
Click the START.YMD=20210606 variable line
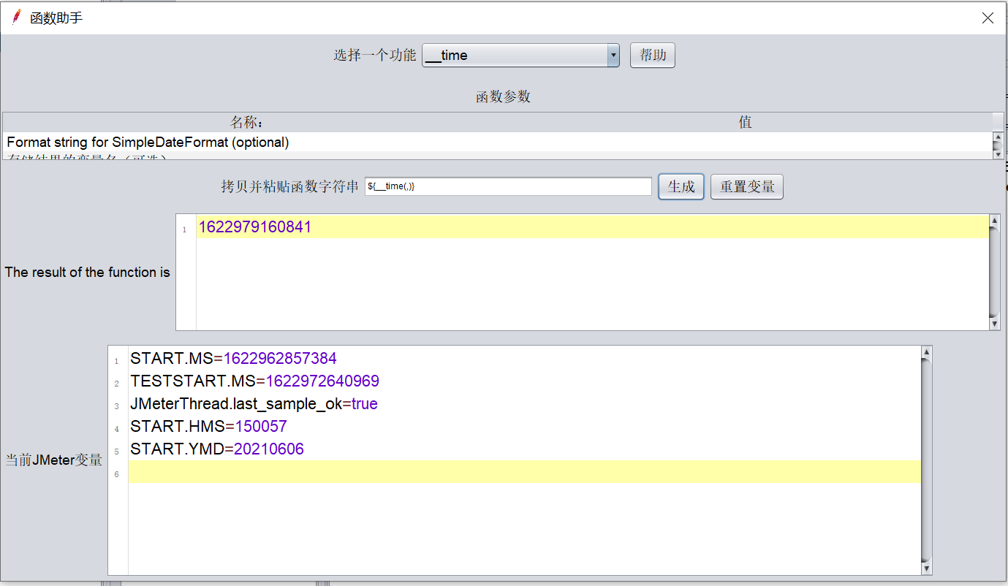point(217,449)
